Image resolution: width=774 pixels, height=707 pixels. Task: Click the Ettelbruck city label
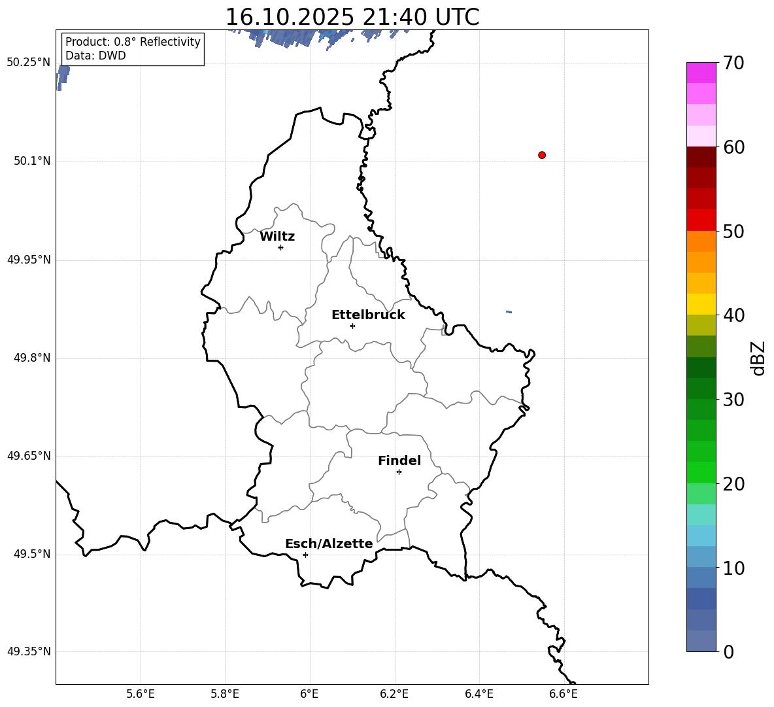point(368,315)
